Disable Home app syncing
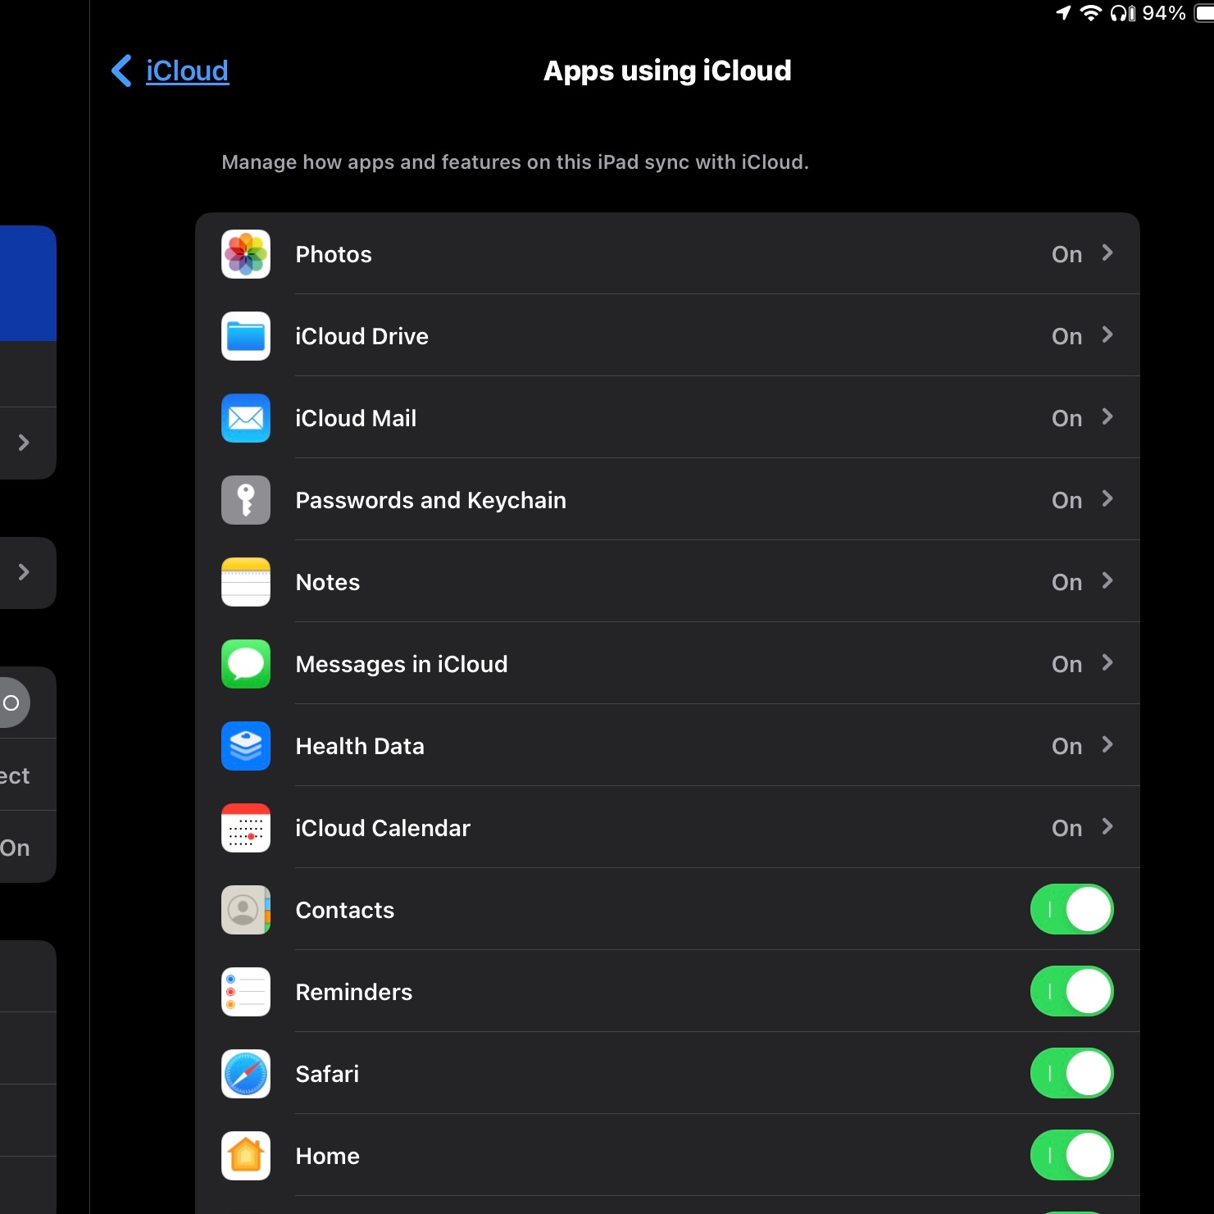This screenshot has width=1214, height=1214. (x=1072, y=1156)
